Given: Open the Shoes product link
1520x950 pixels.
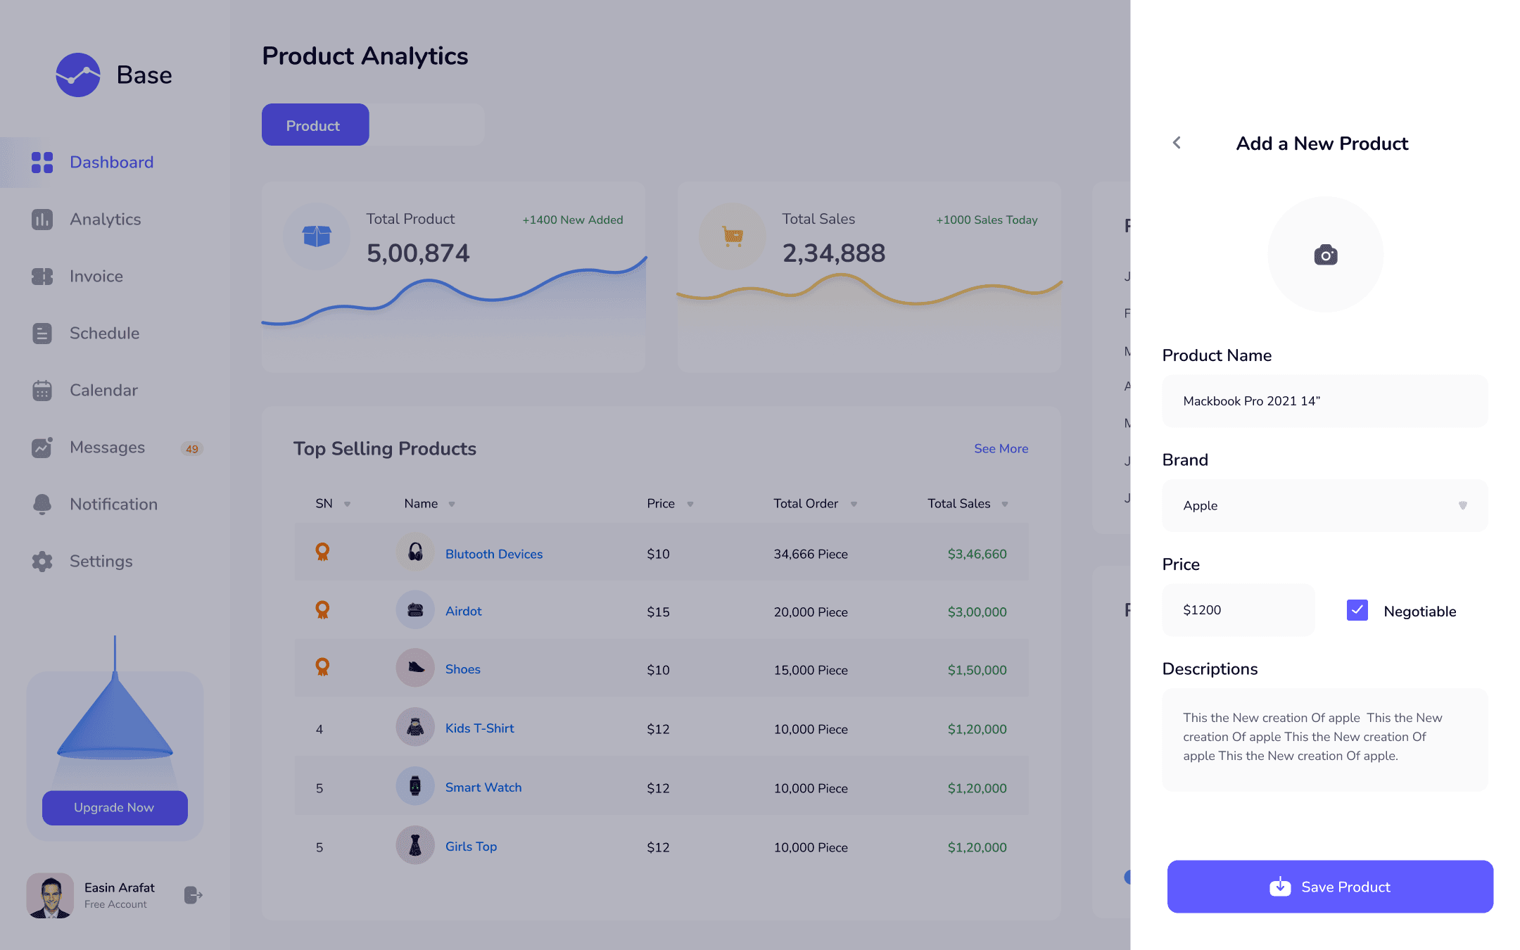Looking at the screenshot, I should [463, 669].
